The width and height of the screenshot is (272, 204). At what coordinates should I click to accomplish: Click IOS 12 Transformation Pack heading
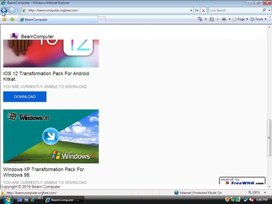click(46, 76)
